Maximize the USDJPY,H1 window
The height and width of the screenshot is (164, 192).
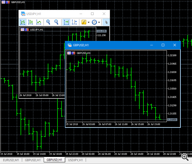coord(92,14)
